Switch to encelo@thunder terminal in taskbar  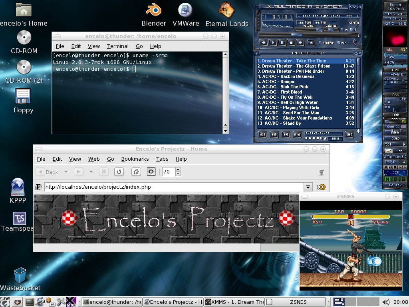[x=112, y=302]
